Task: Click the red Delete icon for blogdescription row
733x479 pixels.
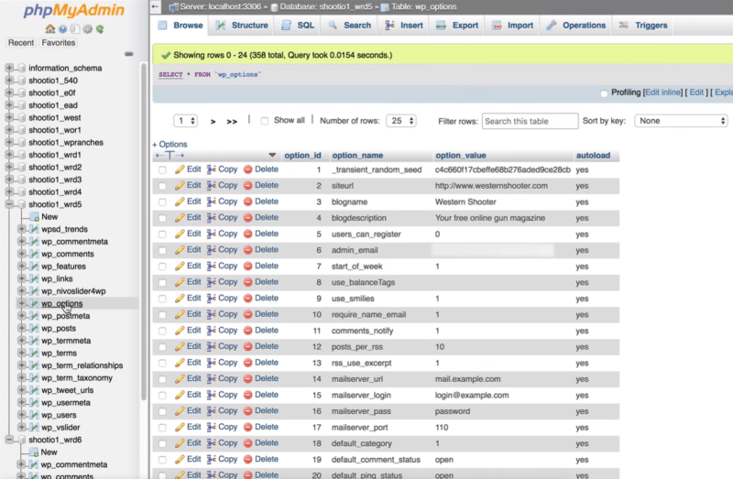Action: tap(247, 218)
